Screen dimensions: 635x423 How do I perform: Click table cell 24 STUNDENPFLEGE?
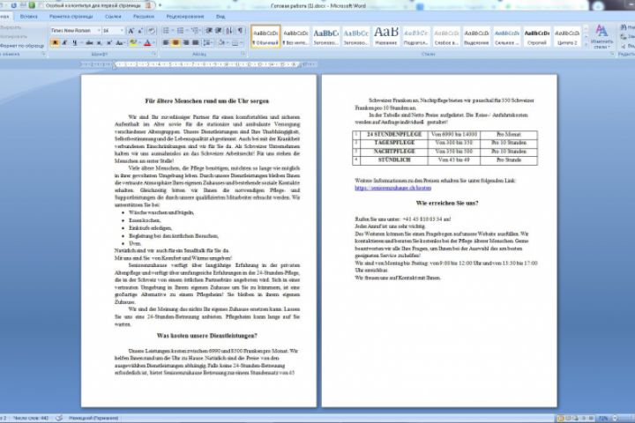(x=394, y=134)
